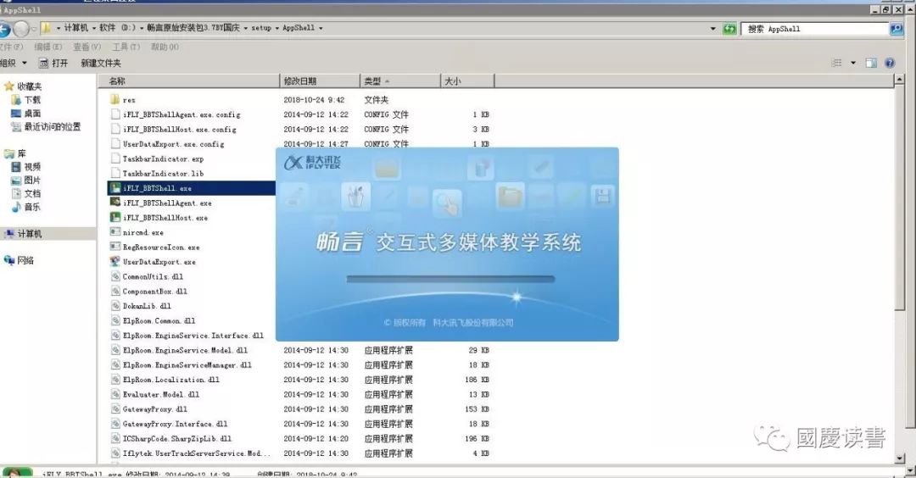Select 桌面 in the navigation pane
Image resolution: width=916 pixels, height=478 pixels.
click(32, 114)
